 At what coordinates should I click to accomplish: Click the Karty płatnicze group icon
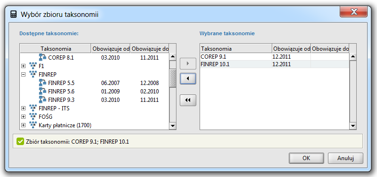tap(33, 125)
